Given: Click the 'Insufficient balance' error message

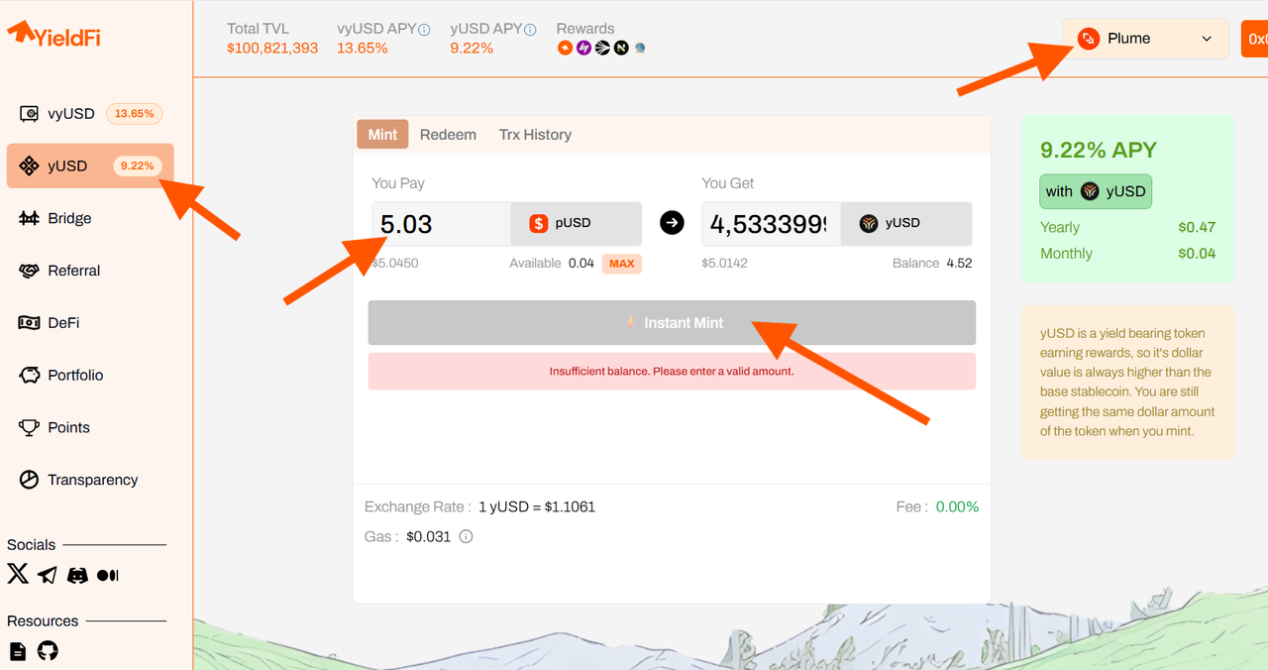Looking at the screenshot, I should [x=672, y=372].
